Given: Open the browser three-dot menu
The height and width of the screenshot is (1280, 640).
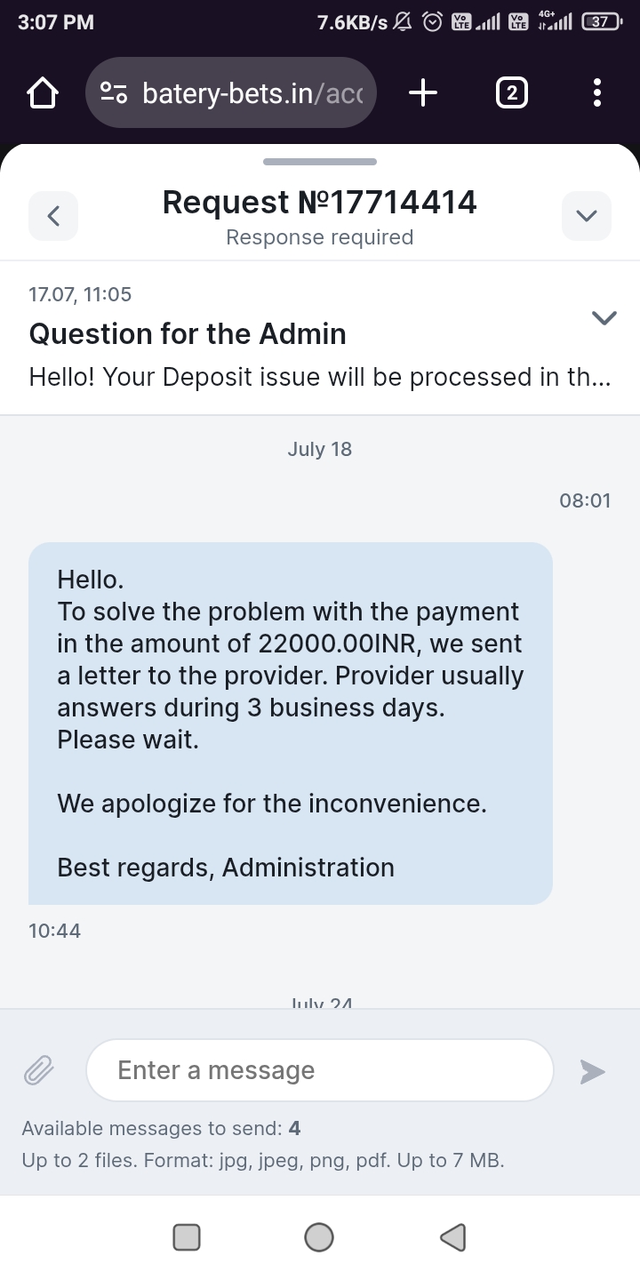Looking at the screenshot, I should (x=596, y=92).
